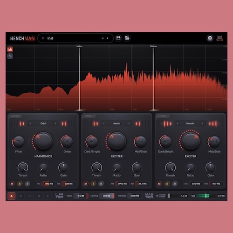This screenshot has height=233, width=233.
Task: Click the Low band Filter knob
Action: click(x=19, y=141)
